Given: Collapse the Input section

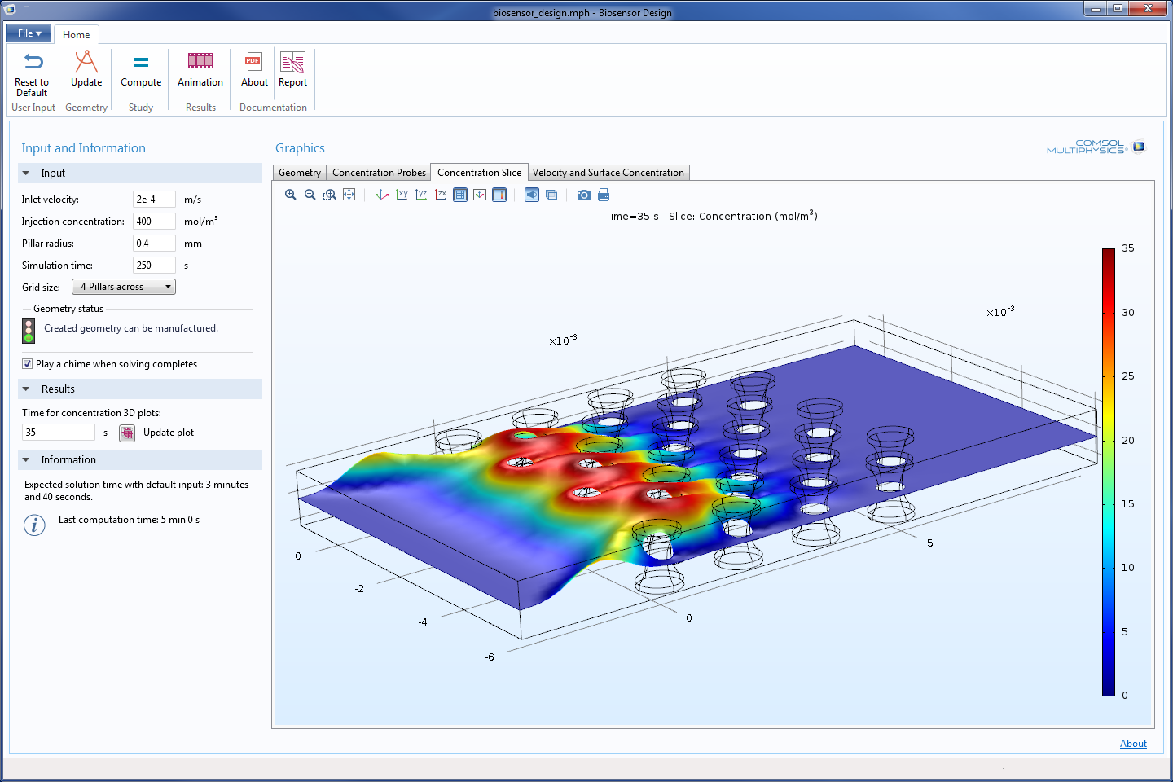Looking at the screenshot, I should [x=26, y=174].
